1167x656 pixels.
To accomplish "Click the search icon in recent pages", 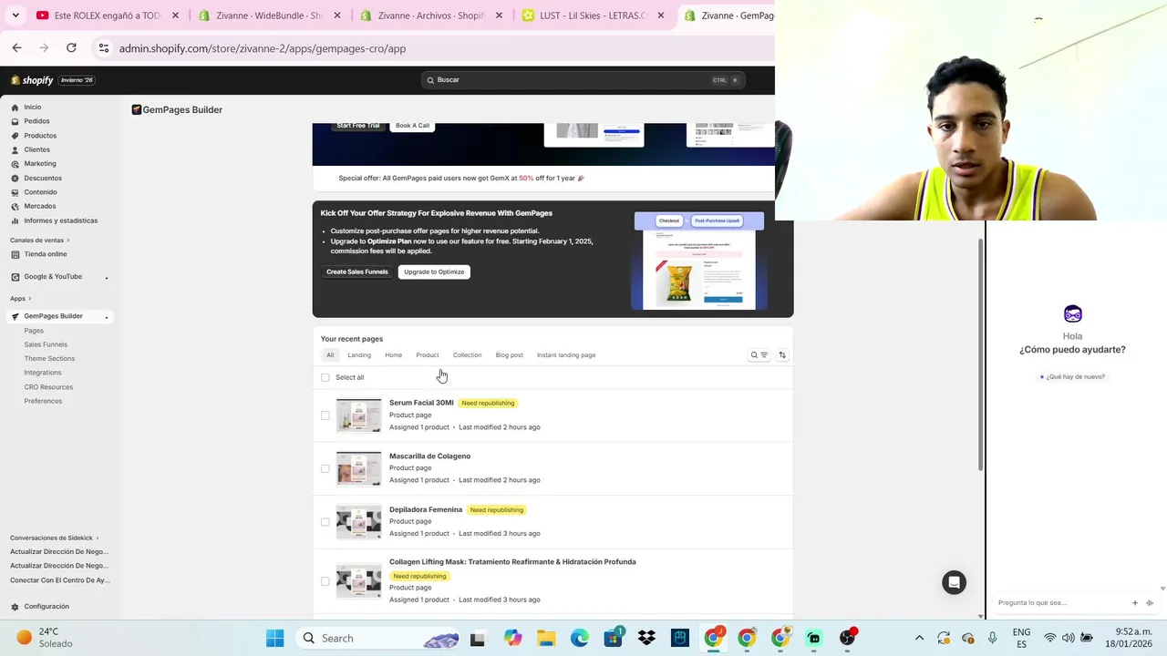I will (x=754, y=355).
